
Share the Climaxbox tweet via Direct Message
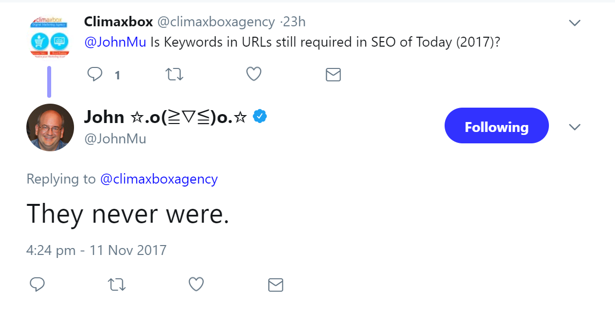tap(333, 74)
